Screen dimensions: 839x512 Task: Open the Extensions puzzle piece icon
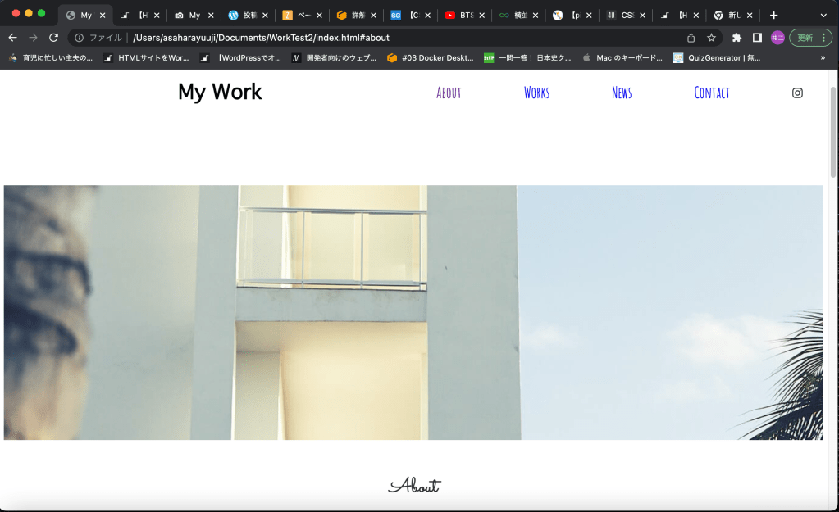(x=736, y=38)
